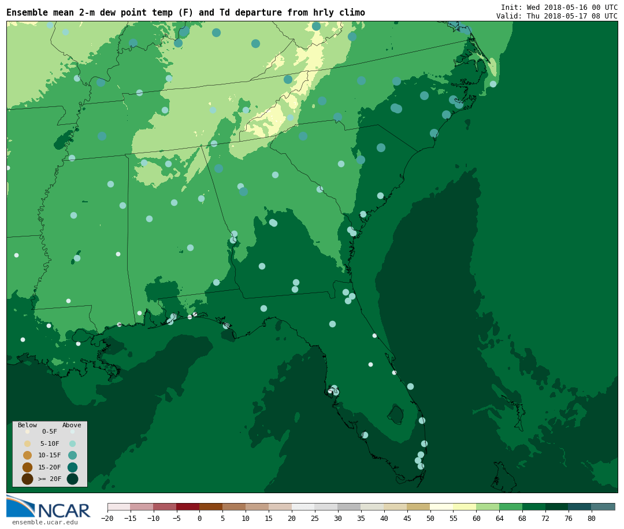Screen dimensions: 624x529
Task: Click the Above >= 20F darkest legend circle
Action: (x=72, y=479)
